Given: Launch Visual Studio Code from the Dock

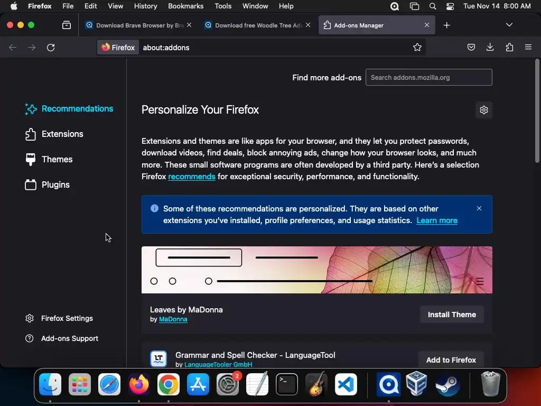Looking at the screenshot, I should click(x=346, y=384).
